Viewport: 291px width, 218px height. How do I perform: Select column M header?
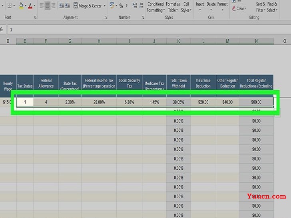click(x=227, y=41)
